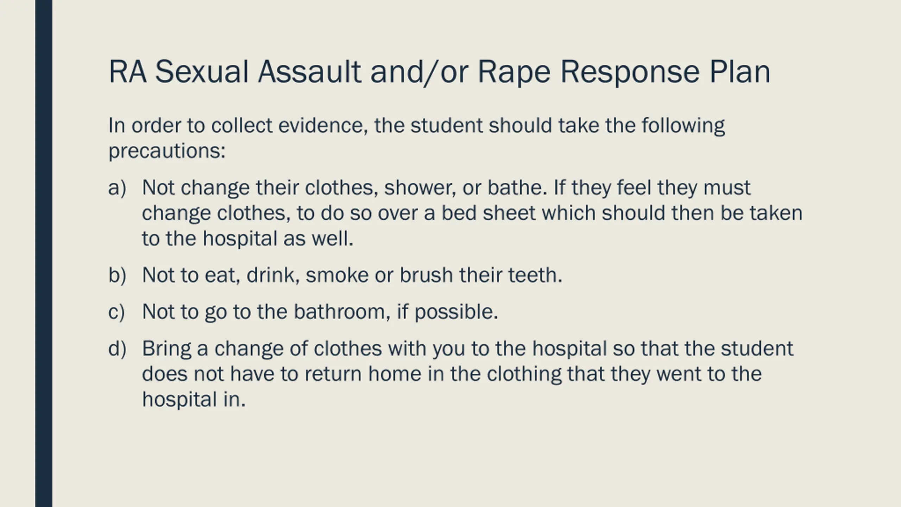Click the 'a)' list marker

pos(117,188)
